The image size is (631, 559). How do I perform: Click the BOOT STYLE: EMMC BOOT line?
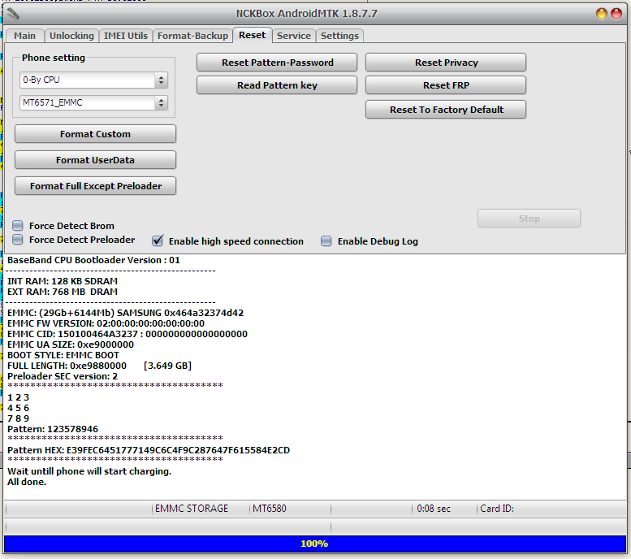point(63,355)
